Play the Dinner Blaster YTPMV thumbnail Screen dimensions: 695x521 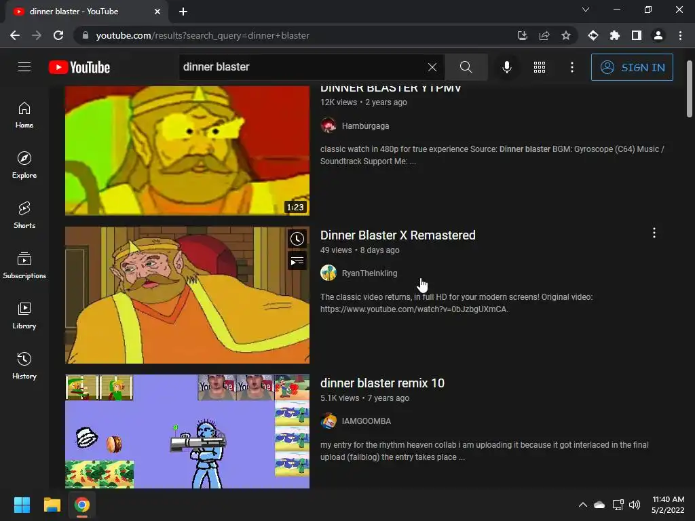click(187, 151)
